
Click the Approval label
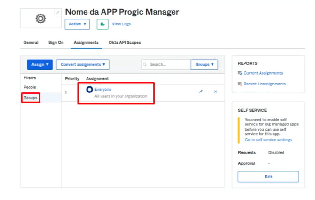point(246,163)
